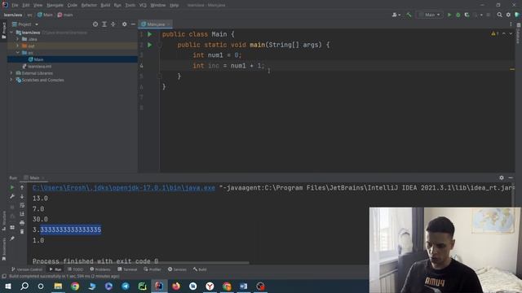Go to next highlighted error arrow
Screen dimensions: 522x293
point(511,33)
